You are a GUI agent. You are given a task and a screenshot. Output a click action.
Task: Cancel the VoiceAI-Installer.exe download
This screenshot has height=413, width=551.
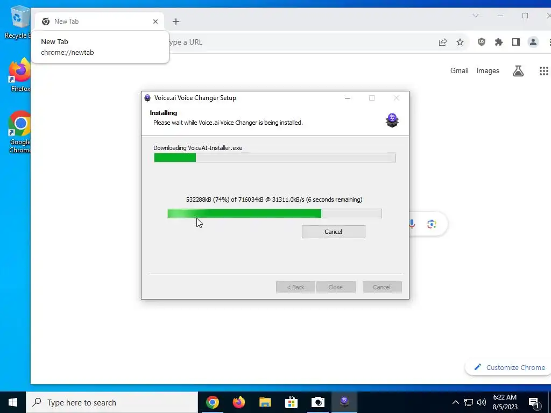pos(333,232)
